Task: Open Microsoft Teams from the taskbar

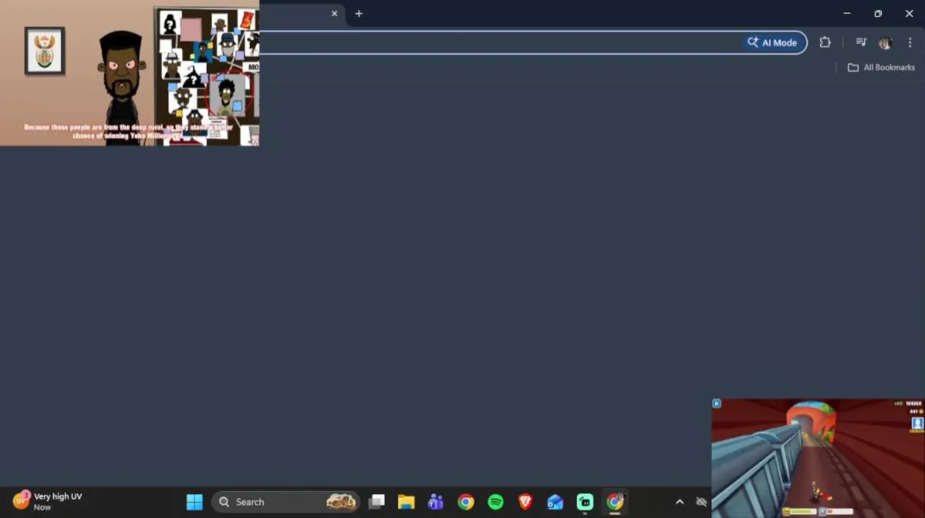Action: [x=436, y=502]
